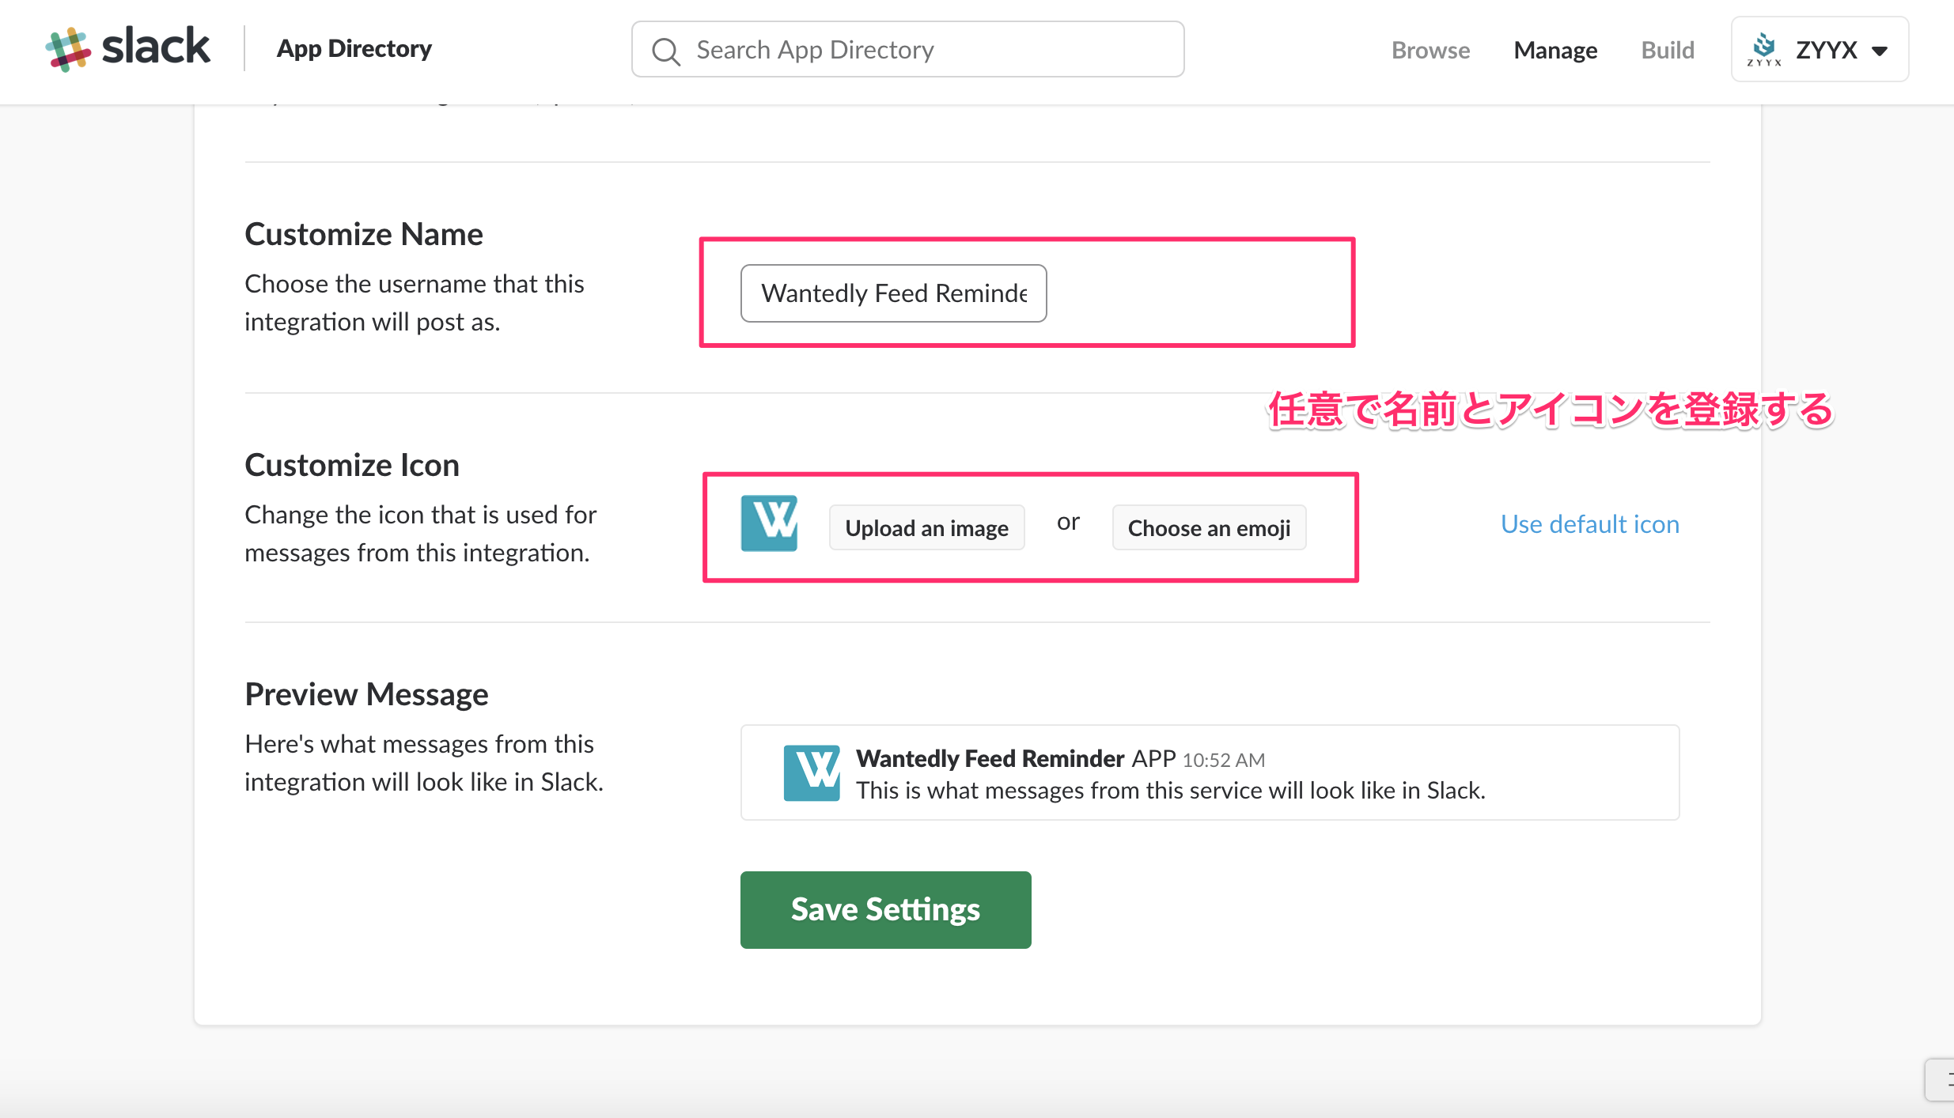Click the Customize Name heading
This screenshot has height=1118, width=1954.
coord(363,234)
